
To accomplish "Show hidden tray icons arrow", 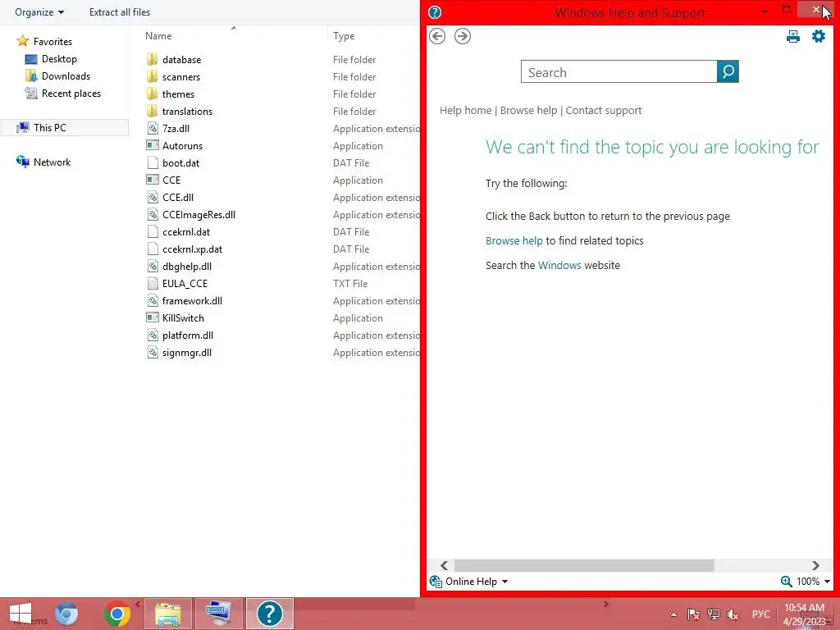I will [x=673, y=614].
